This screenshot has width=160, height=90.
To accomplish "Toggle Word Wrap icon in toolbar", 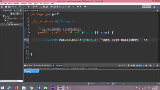I will 60,7.
